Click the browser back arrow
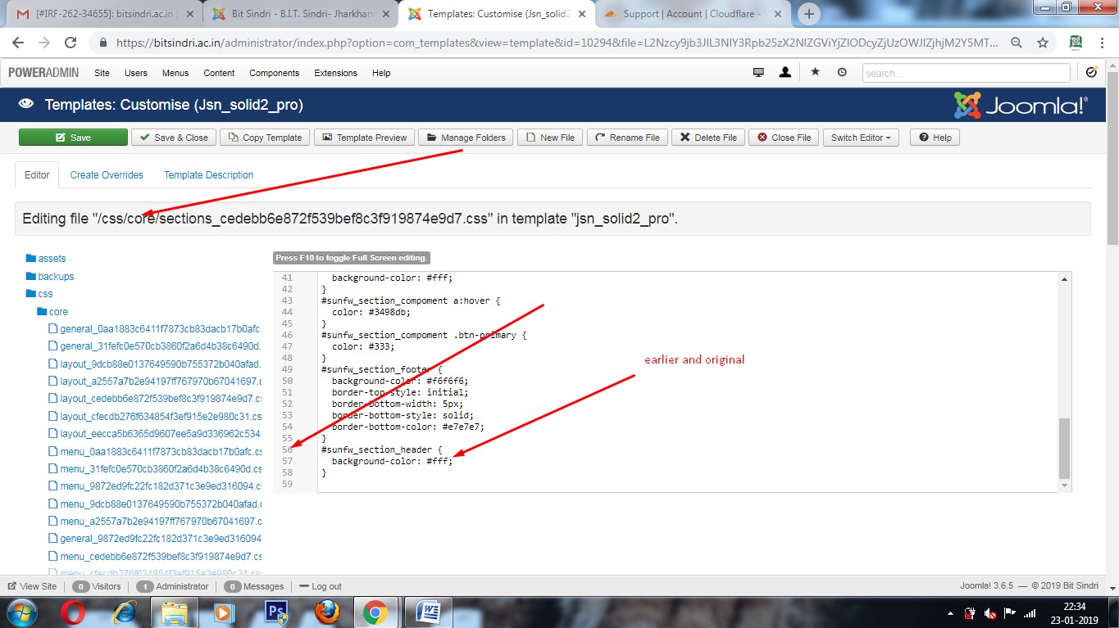 click(x=18, y=43)
